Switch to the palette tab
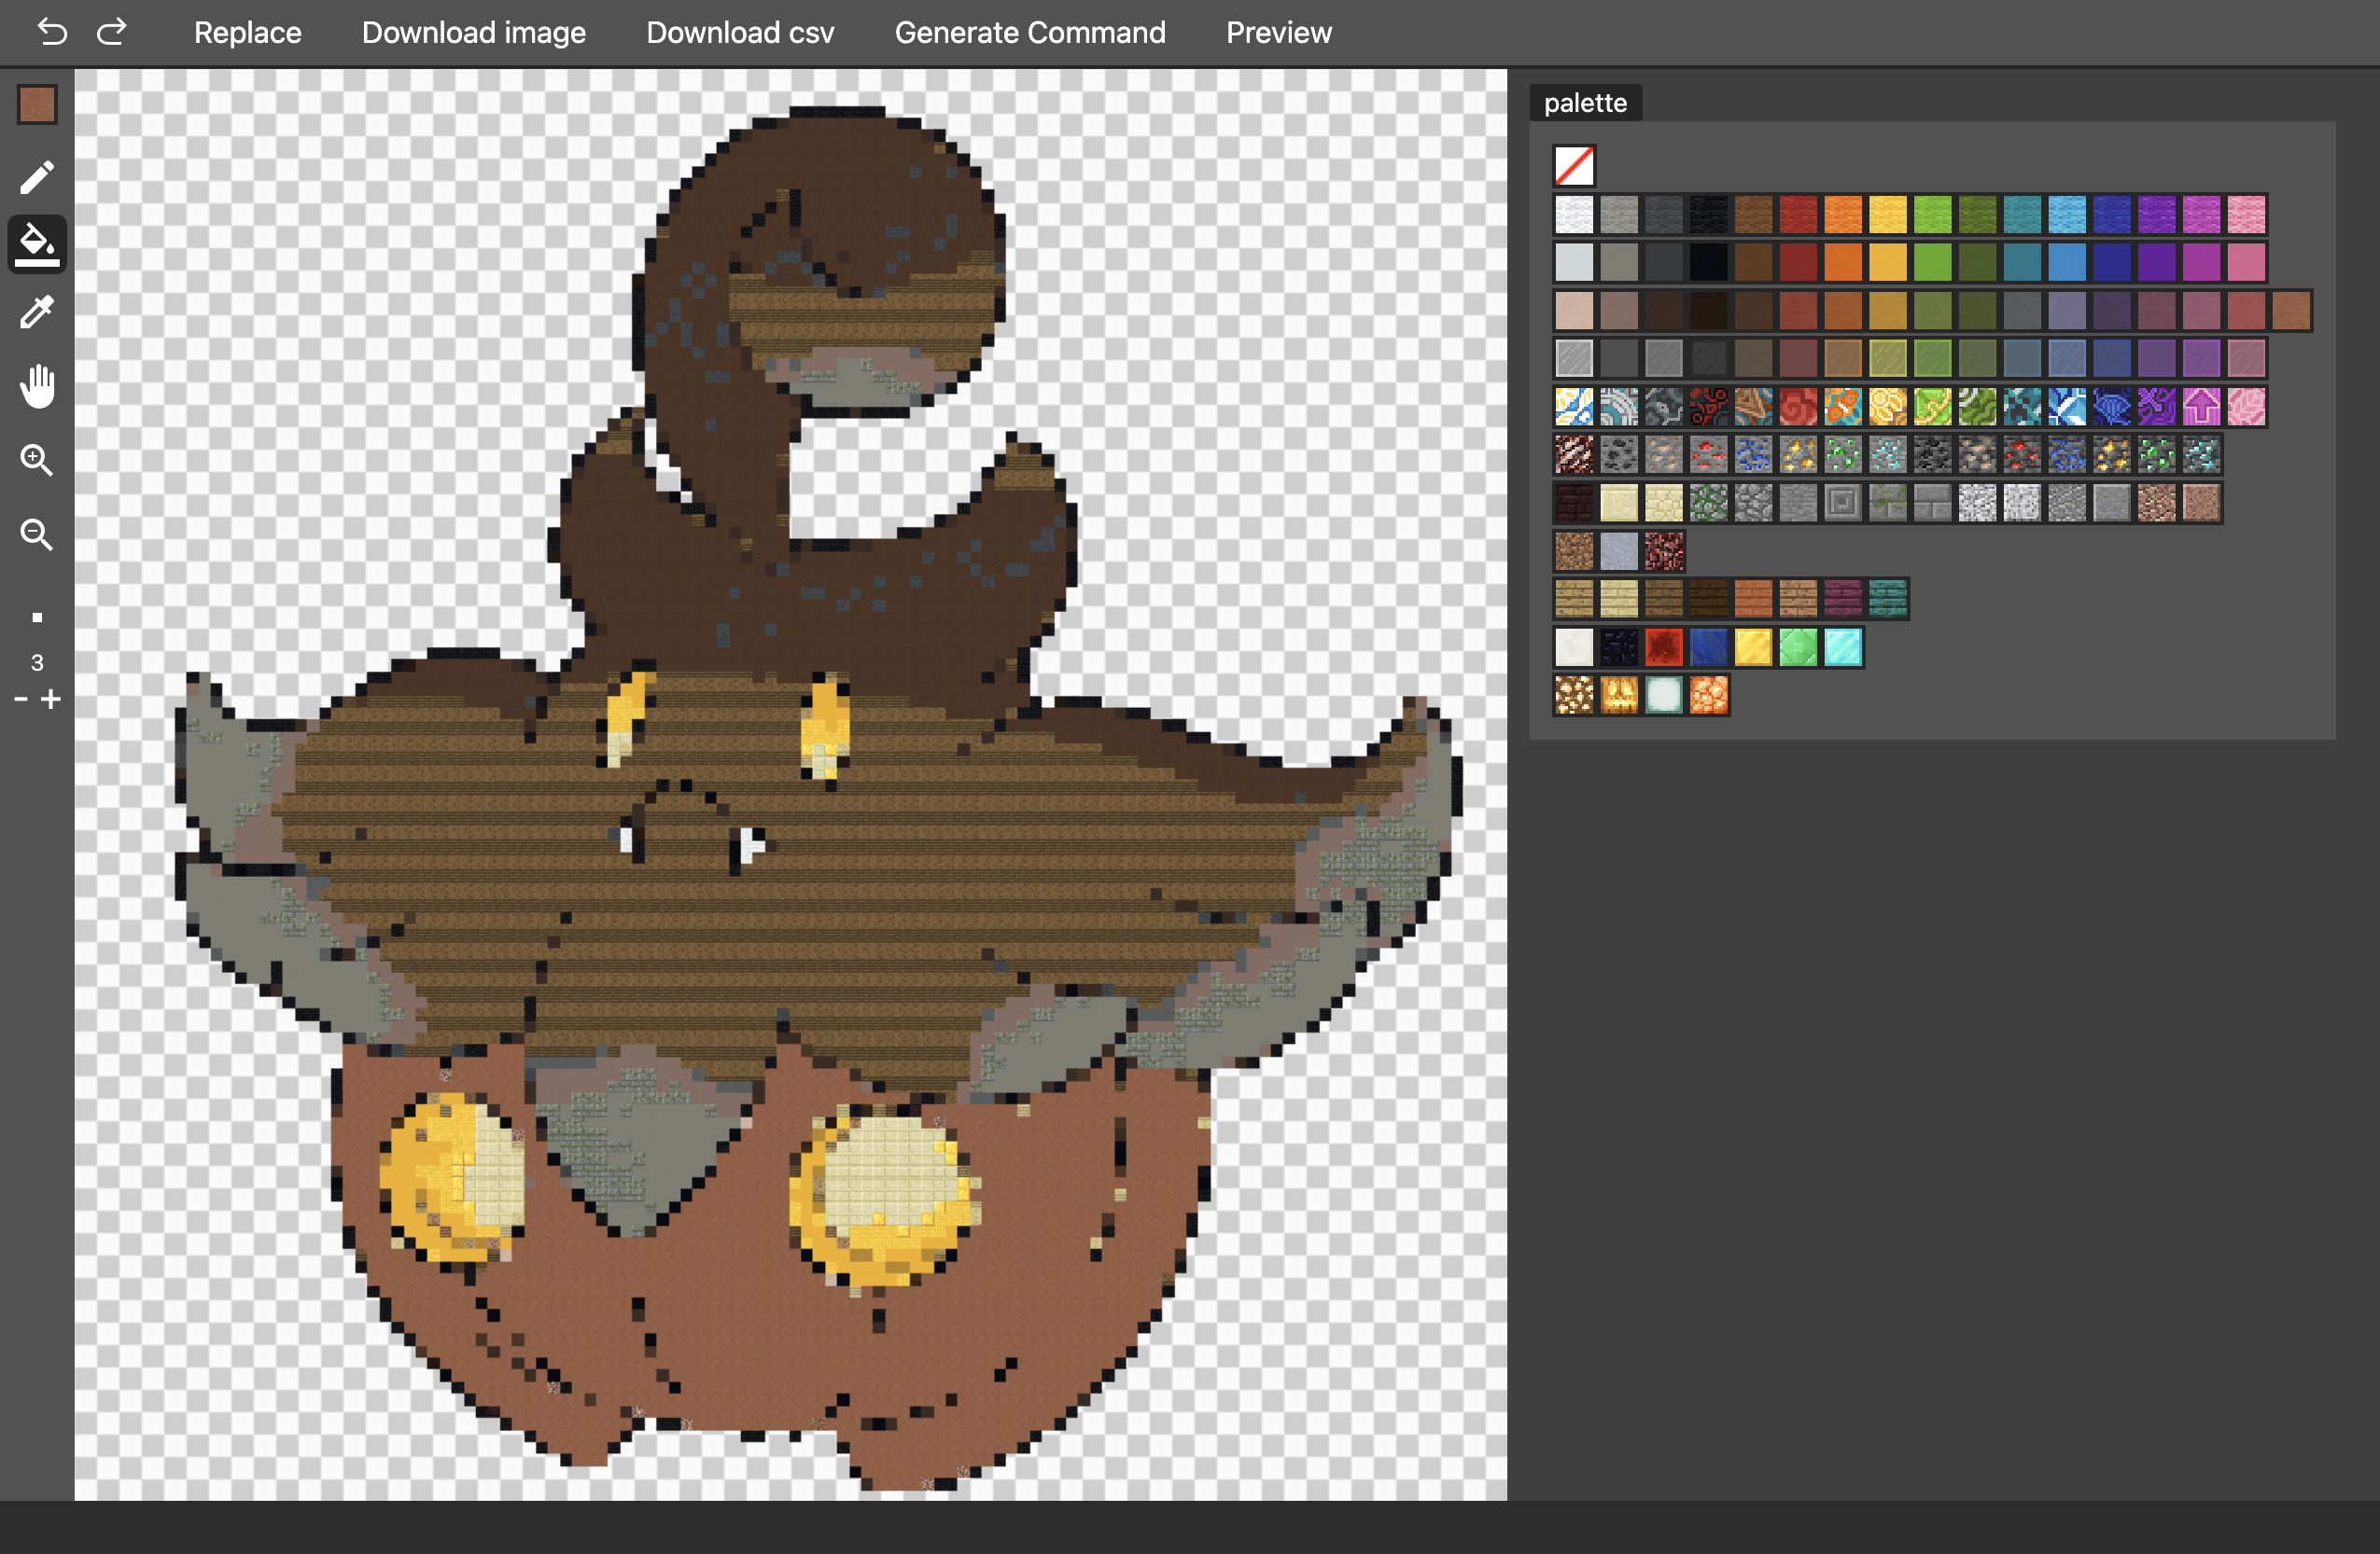Screen dimensions: 2380x1554 1584,103
